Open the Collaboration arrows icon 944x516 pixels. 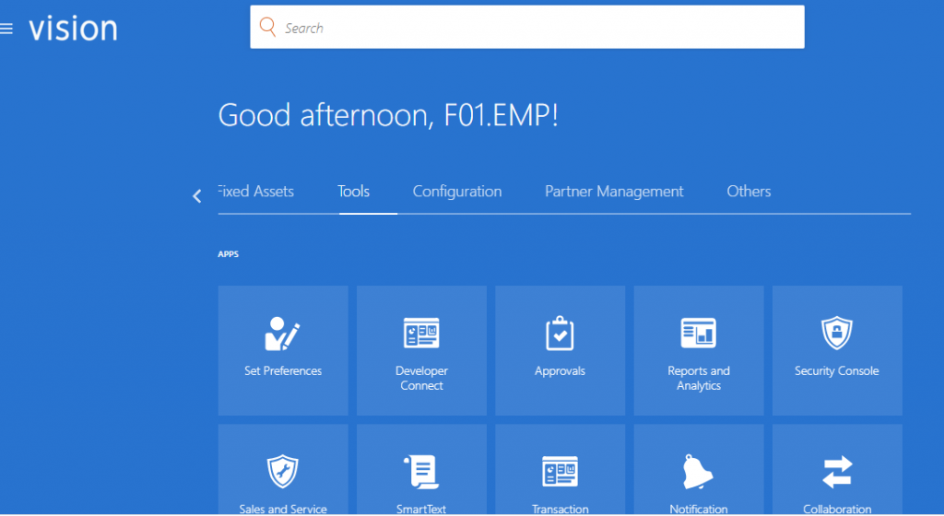836,472
